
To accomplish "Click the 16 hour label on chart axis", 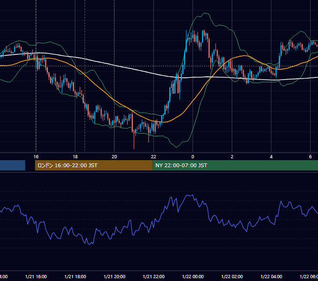I will tap(36, 156).
